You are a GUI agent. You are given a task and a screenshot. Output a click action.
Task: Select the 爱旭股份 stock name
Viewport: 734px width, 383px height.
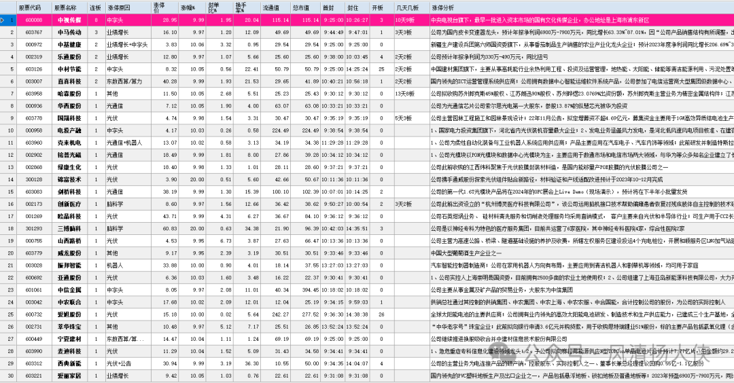69,314
